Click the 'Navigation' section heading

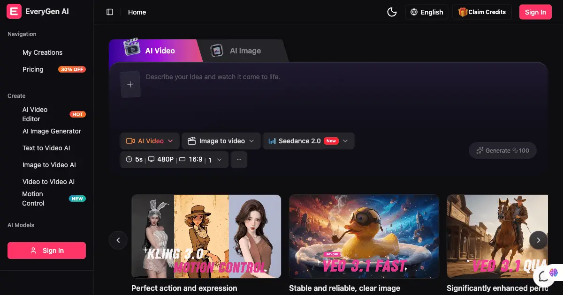(22, 34)
